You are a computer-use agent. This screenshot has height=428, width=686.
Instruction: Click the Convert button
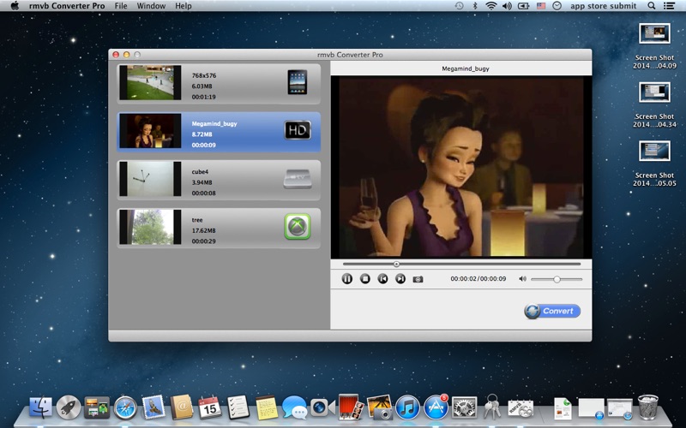(552, 312)
